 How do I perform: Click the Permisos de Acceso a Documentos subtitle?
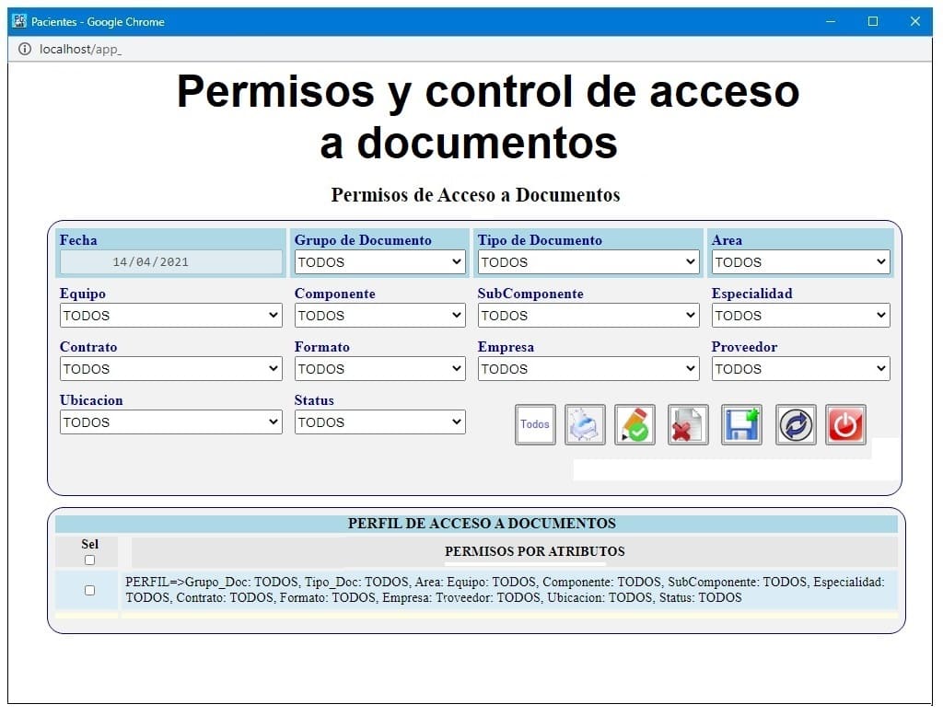[x=476, y=195]
